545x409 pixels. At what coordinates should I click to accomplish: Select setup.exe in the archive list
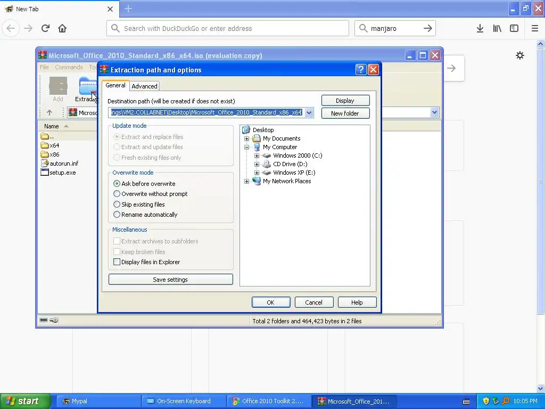coord(59,173)
